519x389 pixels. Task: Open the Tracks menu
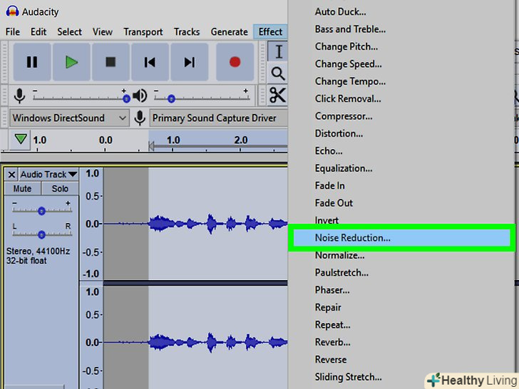click(x=187, y=32)
